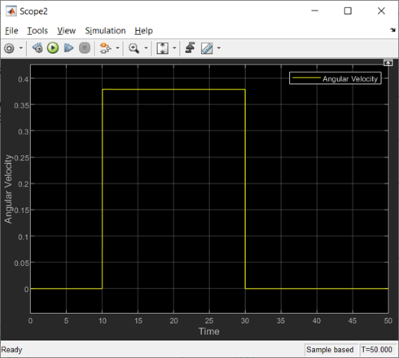
Task: Click the Scale axes limits icon
Action: (x=162, y=48)
